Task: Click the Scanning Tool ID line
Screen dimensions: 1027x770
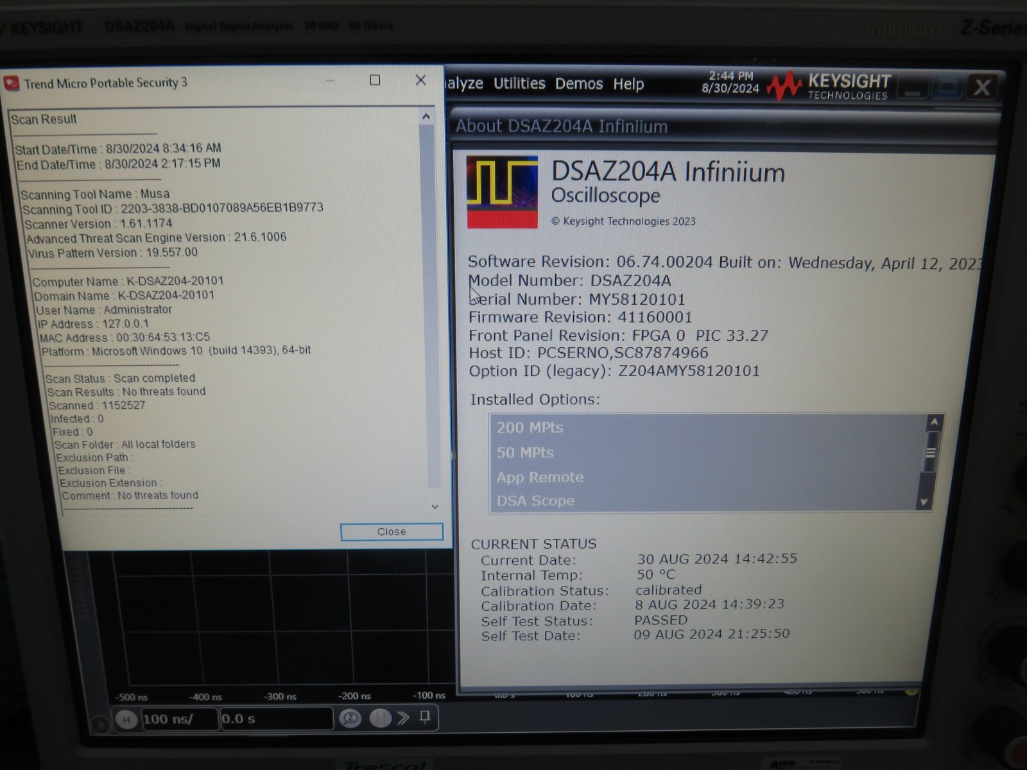Action: pyautogui.click(x=173, y=209)
